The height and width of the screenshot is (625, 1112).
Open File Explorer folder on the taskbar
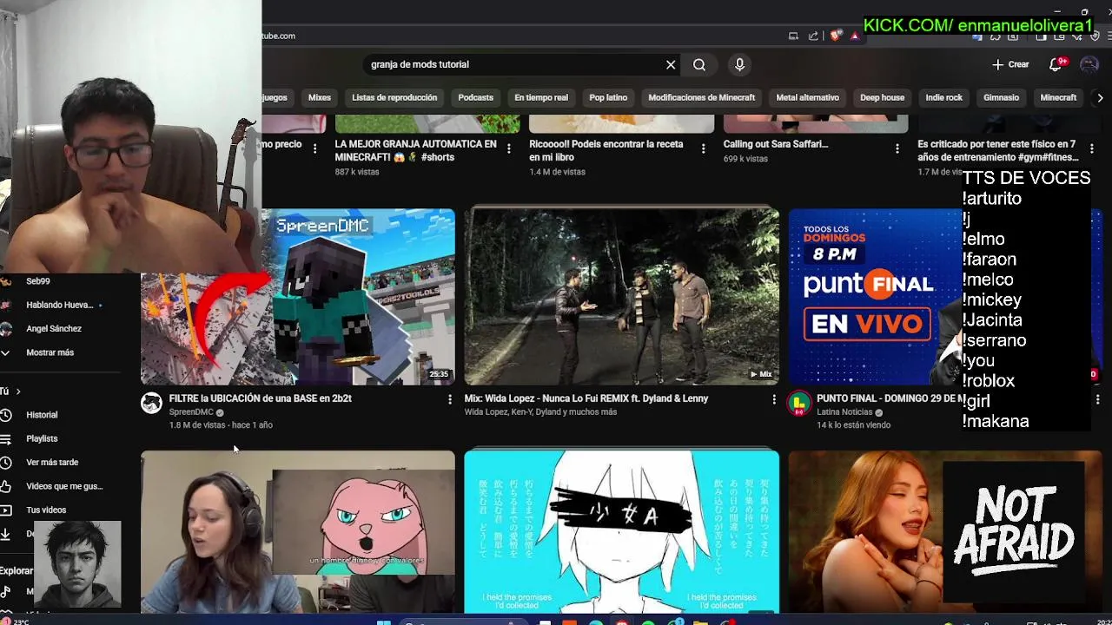coord(700,622)
